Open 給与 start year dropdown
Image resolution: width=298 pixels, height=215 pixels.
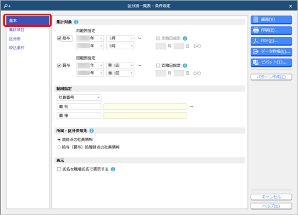pyautogui.click(x=90, y=38)
